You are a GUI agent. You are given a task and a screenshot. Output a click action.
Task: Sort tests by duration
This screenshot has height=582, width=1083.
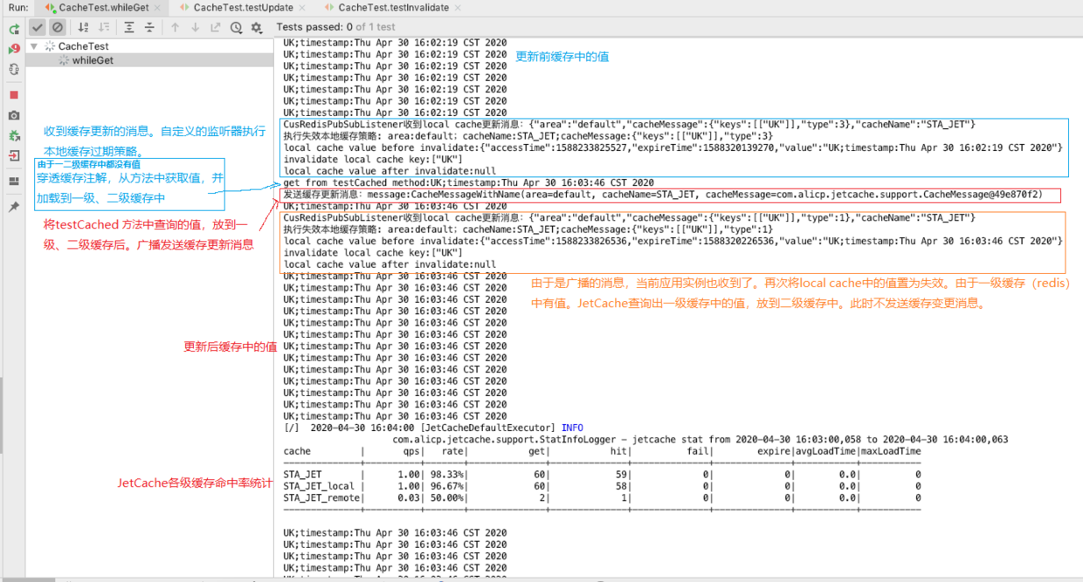click(x=104, y=28)
